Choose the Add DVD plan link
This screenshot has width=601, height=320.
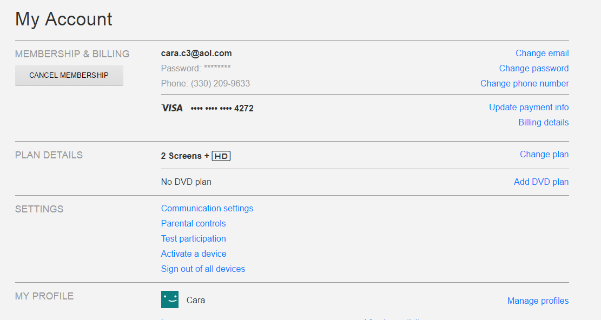[x=541, y=182]
